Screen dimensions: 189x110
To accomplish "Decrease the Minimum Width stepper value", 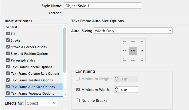I will 116,91.
